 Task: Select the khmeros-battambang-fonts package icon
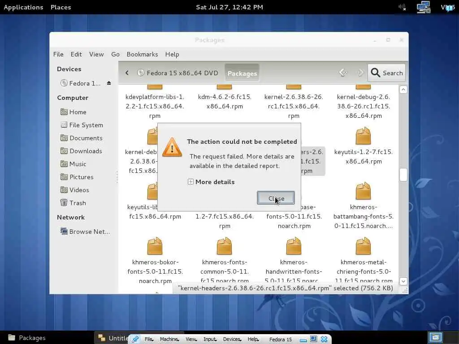tap(363, 191)
